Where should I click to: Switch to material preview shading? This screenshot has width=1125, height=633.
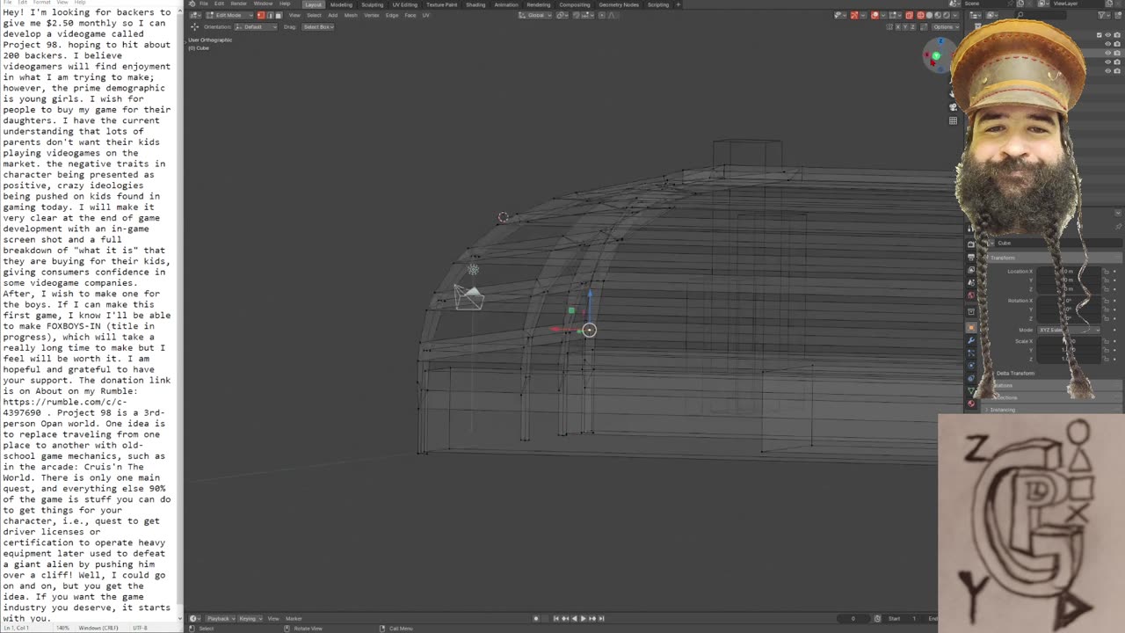938,15
